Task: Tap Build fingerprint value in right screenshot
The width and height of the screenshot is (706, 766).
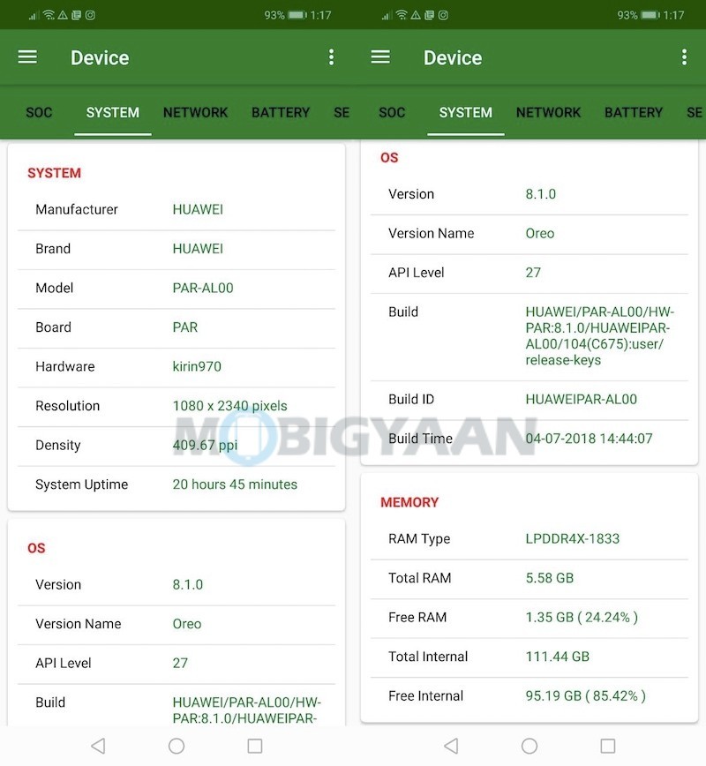Action: tap(599, 335)
